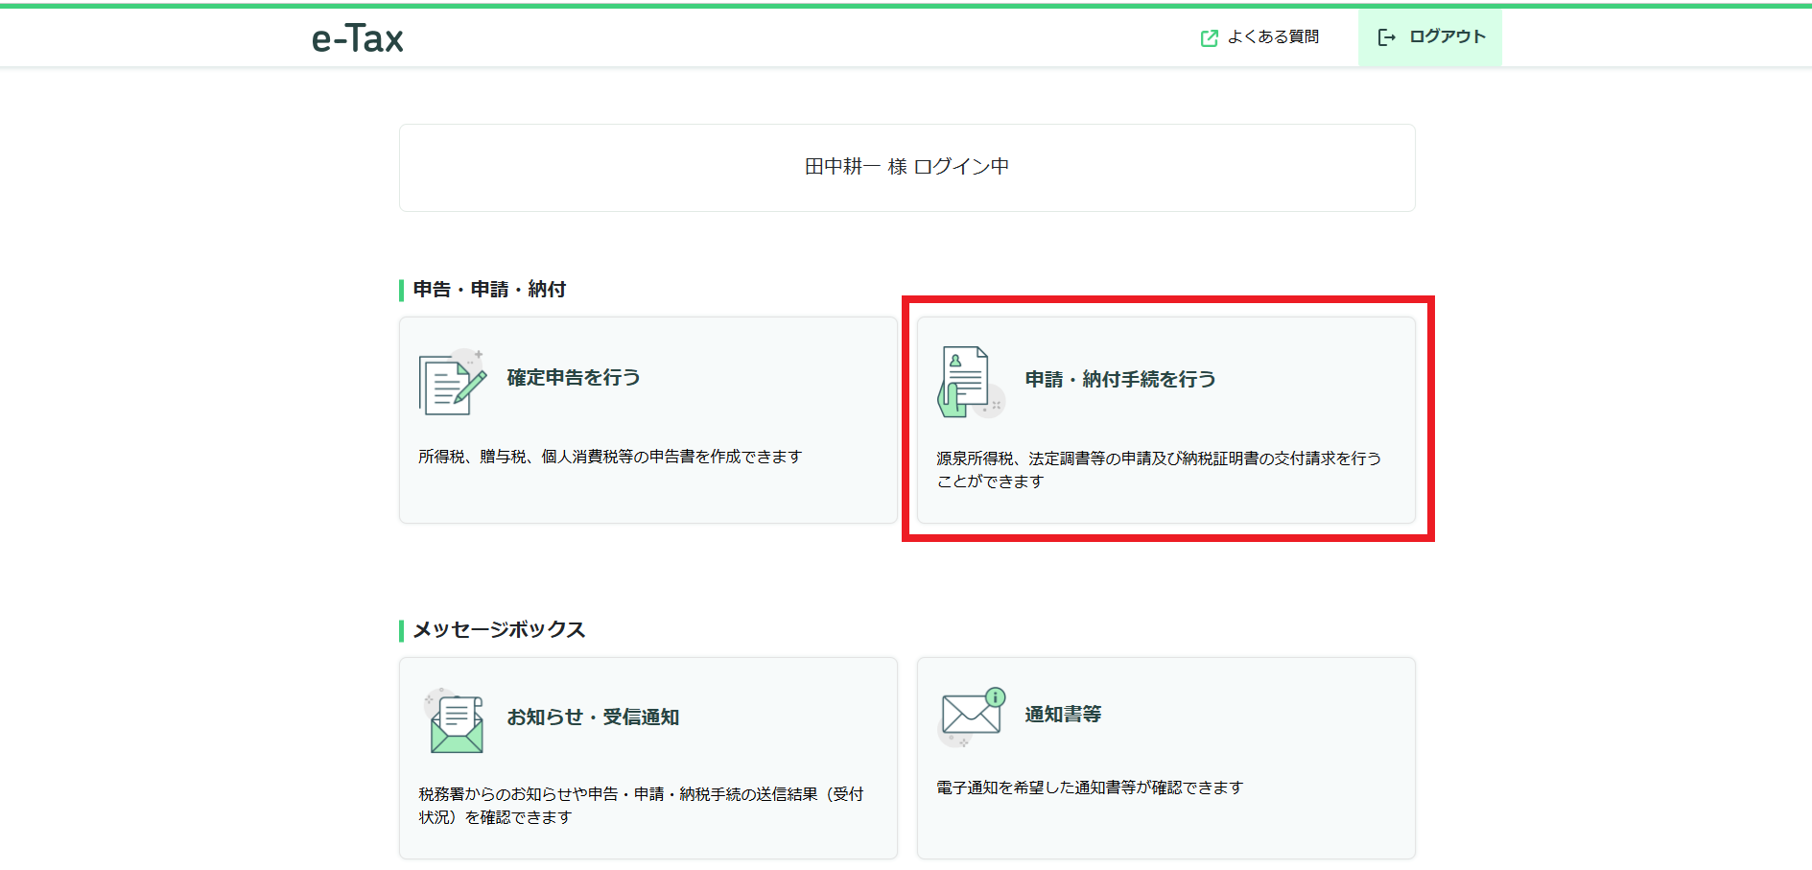
Task: Click the green envelope with letter icon
Action: [x=454, y=721]
